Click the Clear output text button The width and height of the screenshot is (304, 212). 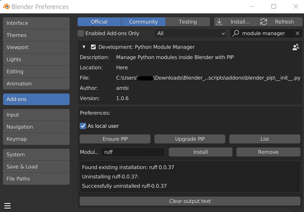click(190, 201)
